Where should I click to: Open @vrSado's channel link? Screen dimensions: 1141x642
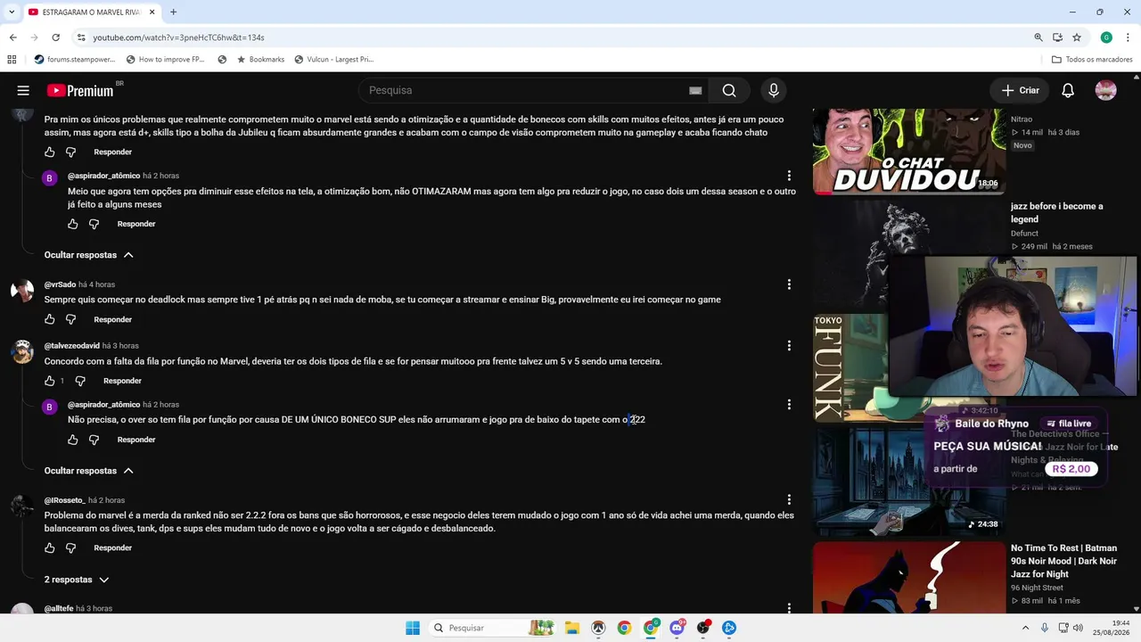click(x=60, y=284)
